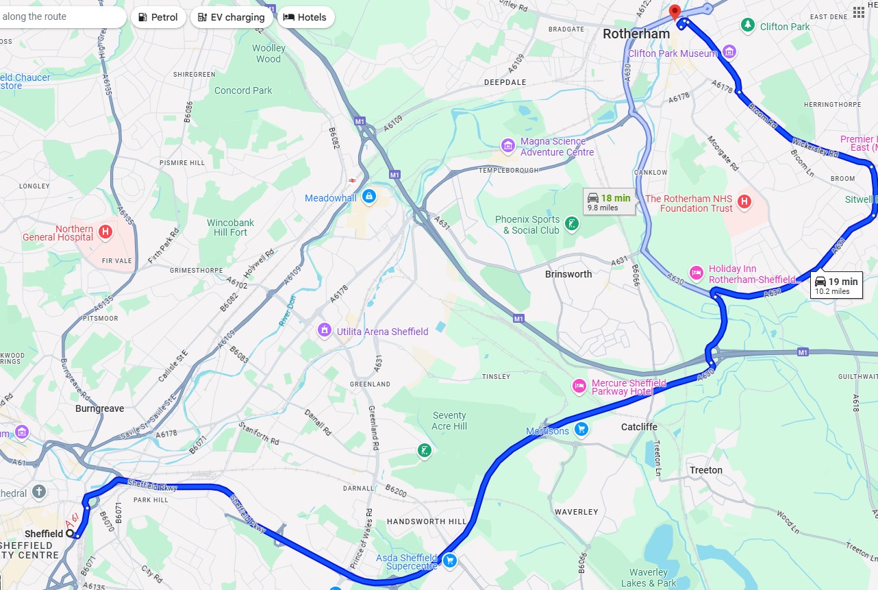Click the search along the route field

(60, 16)
